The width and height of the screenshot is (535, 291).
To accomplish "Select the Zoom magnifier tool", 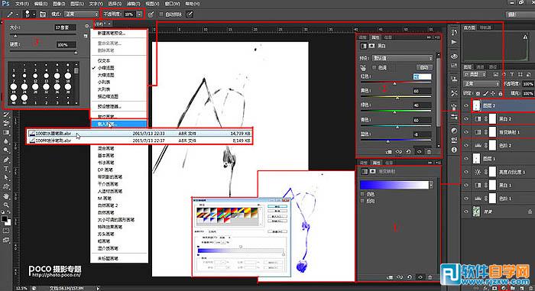I will 6,205.
